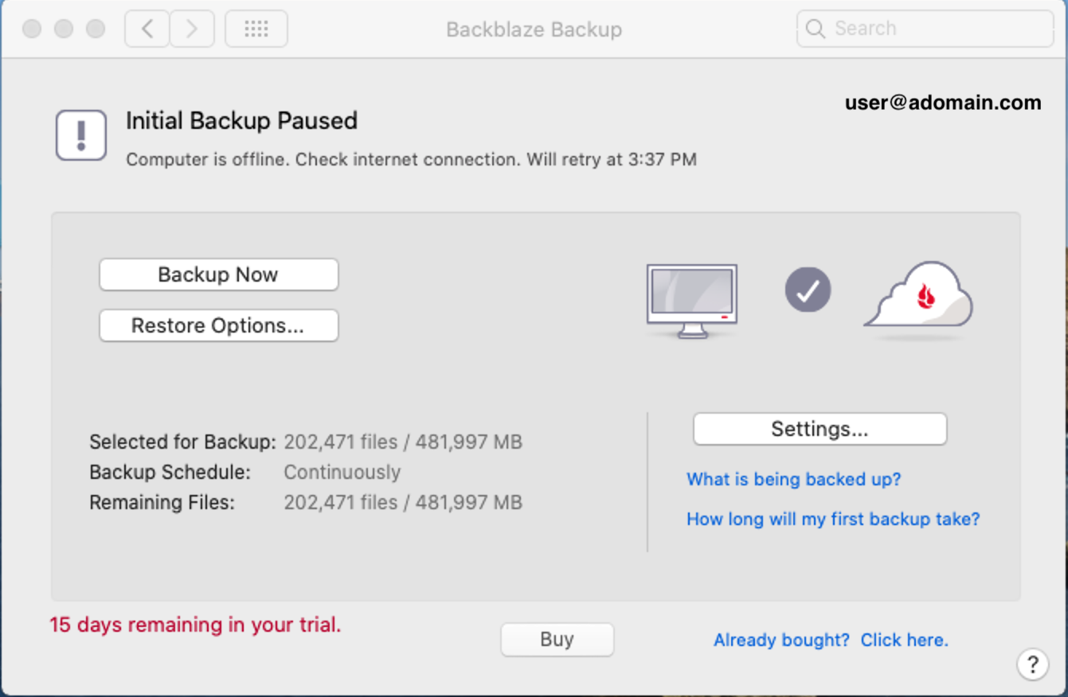Go back with the left chevron

147,29
